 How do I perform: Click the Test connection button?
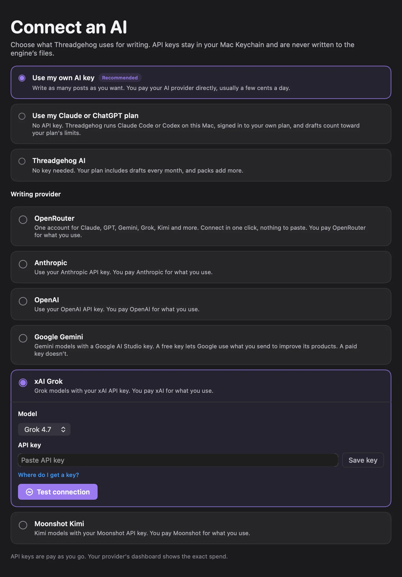pyautogui.click(x=58, y=492)
